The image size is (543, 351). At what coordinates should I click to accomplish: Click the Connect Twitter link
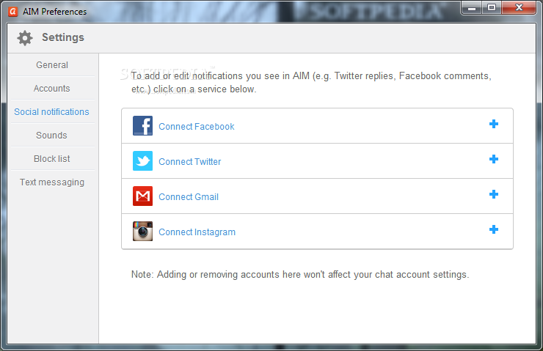pos(190,162)
